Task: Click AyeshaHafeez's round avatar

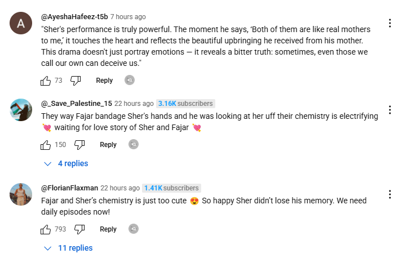Action: pyautogui.click(x=21, y=23)
